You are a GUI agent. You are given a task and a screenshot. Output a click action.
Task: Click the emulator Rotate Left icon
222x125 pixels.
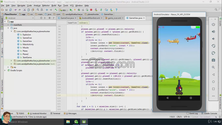[213, 46]
